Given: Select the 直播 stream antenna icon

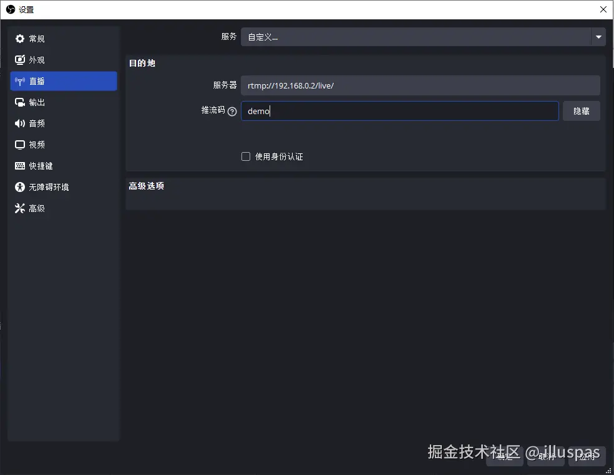Looking at the screenshot, I should [x=19, y=81].
